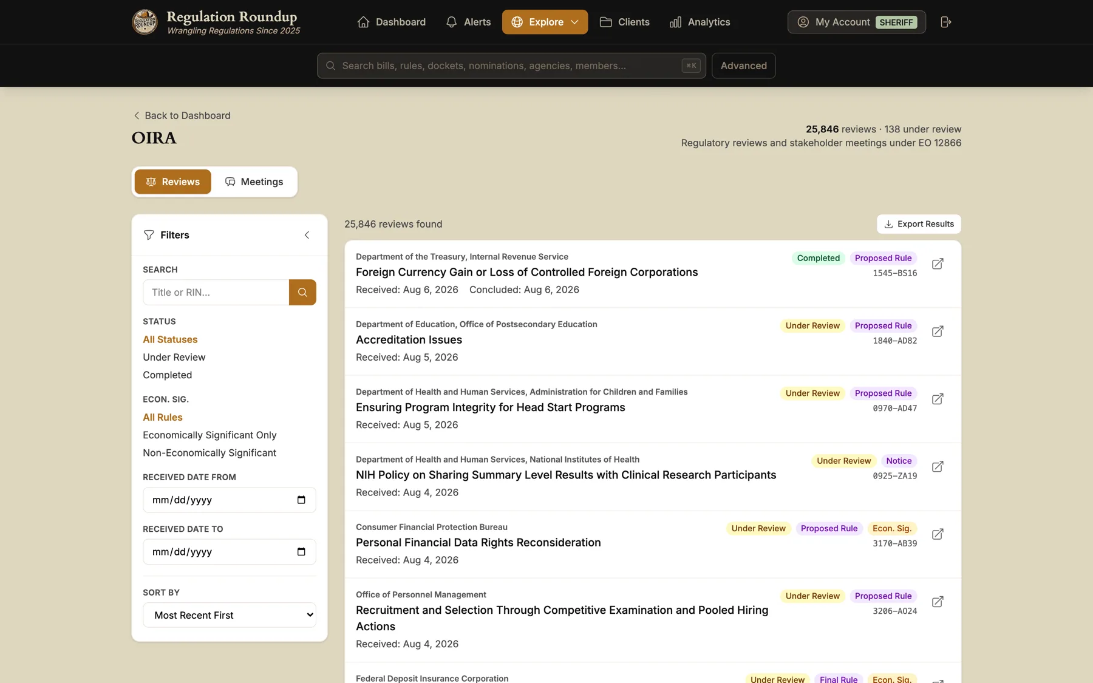
Task: Open Personal Financial Data Rights Reconsideration
Action: point(478,543)
